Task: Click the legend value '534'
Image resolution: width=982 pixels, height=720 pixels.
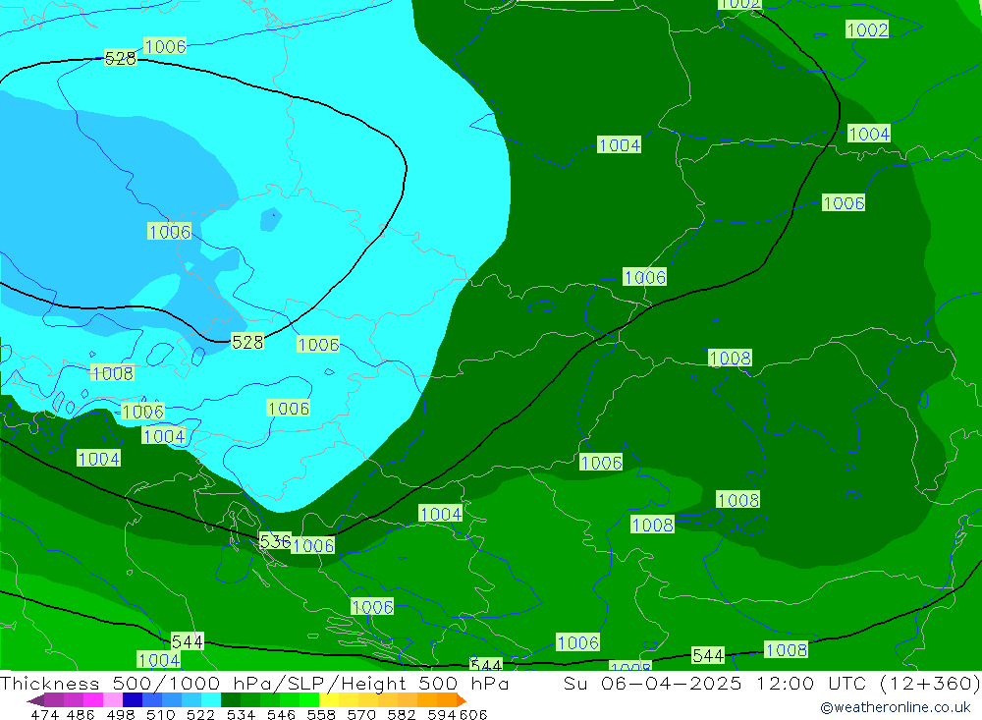Action: tap(242, 714)
